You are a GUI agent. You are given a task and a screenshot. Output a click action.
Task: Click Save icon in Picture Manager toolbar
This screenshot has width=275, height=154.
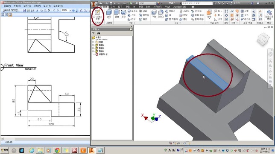(24, 11)
